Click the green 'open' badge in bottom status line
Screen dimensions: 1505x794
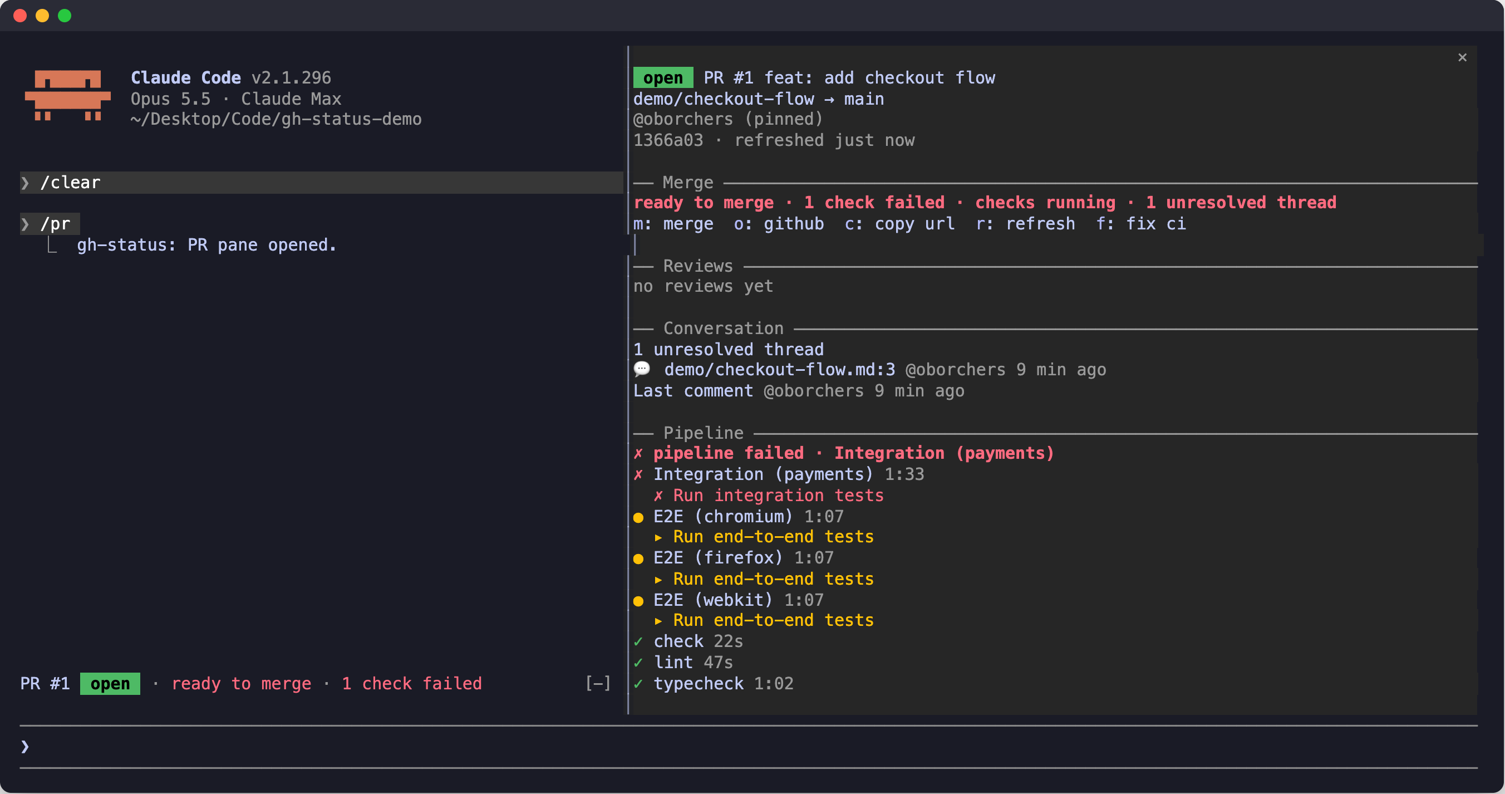coord(110,684)
